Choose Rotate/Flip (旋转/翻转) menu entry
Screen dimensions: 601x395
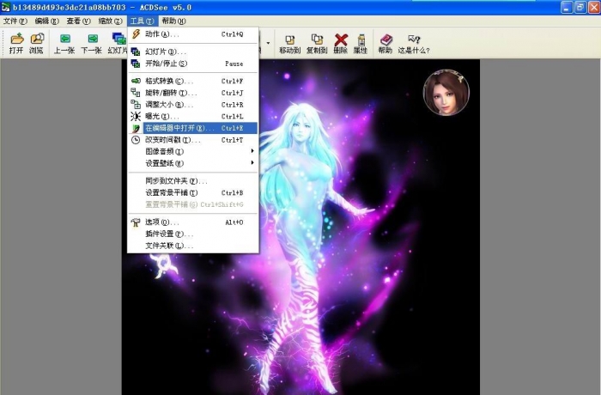193,93
